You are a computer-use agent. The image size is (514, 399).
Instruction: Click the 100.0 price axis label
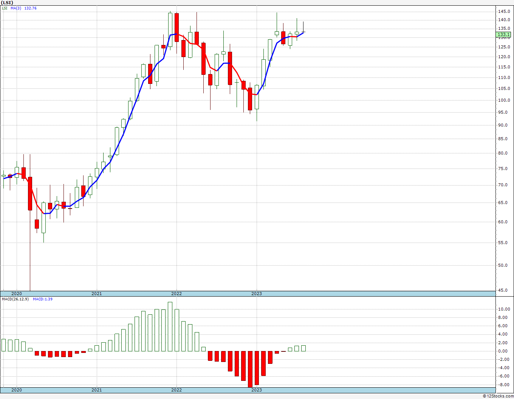504,100
